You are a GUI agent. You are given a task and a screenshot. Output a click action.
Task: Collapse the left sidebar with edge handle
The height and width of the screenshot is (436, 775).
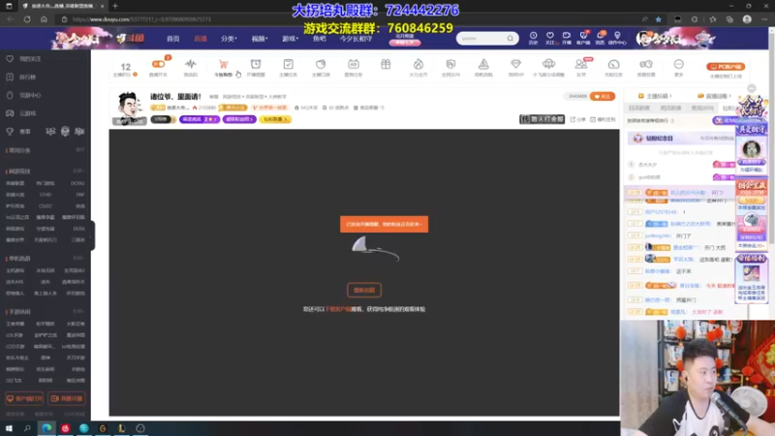(92, 234)
